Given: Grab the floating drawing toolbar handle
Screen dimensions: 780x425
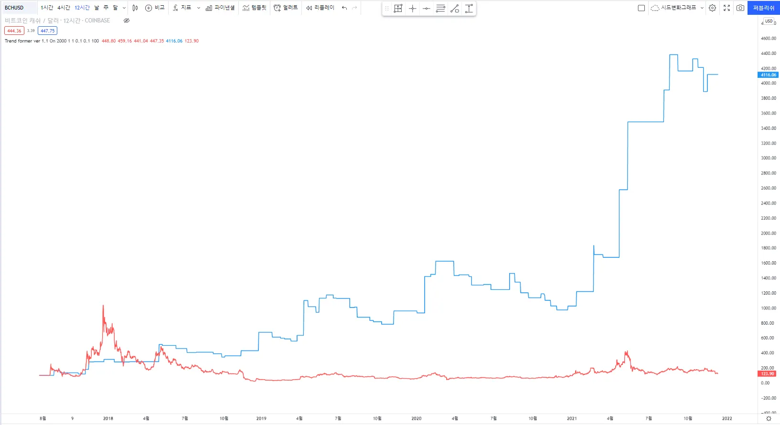Looking at the screenshot, I should click(x=387, y=8).
